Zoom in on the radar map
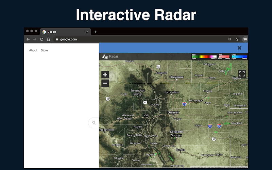 pos(105,74)
